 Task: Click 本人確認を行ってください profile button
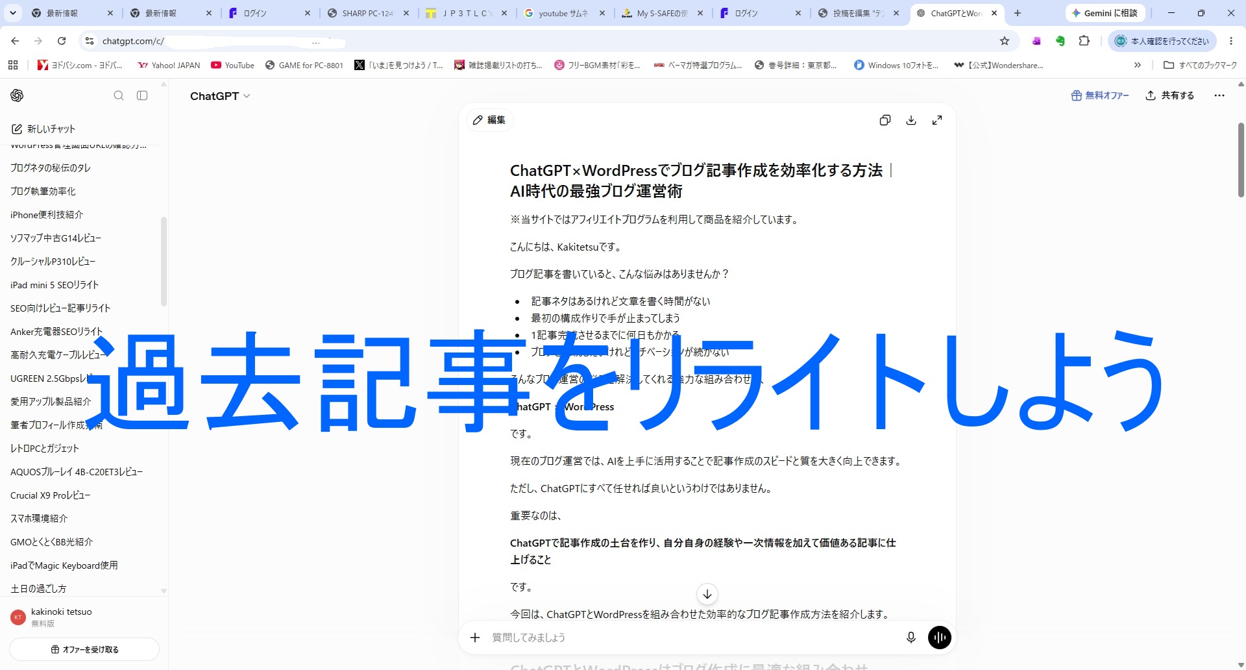pos(1162,41)
